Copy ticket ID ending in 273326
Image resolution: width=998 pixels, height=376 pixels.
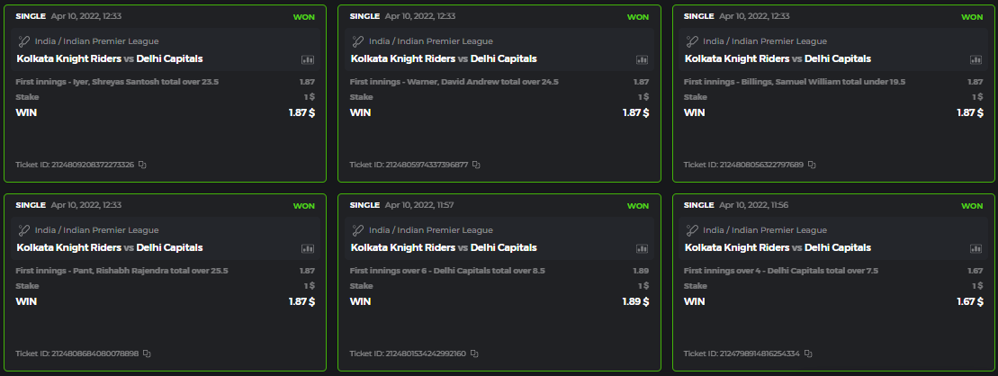(x=142, y=165)
